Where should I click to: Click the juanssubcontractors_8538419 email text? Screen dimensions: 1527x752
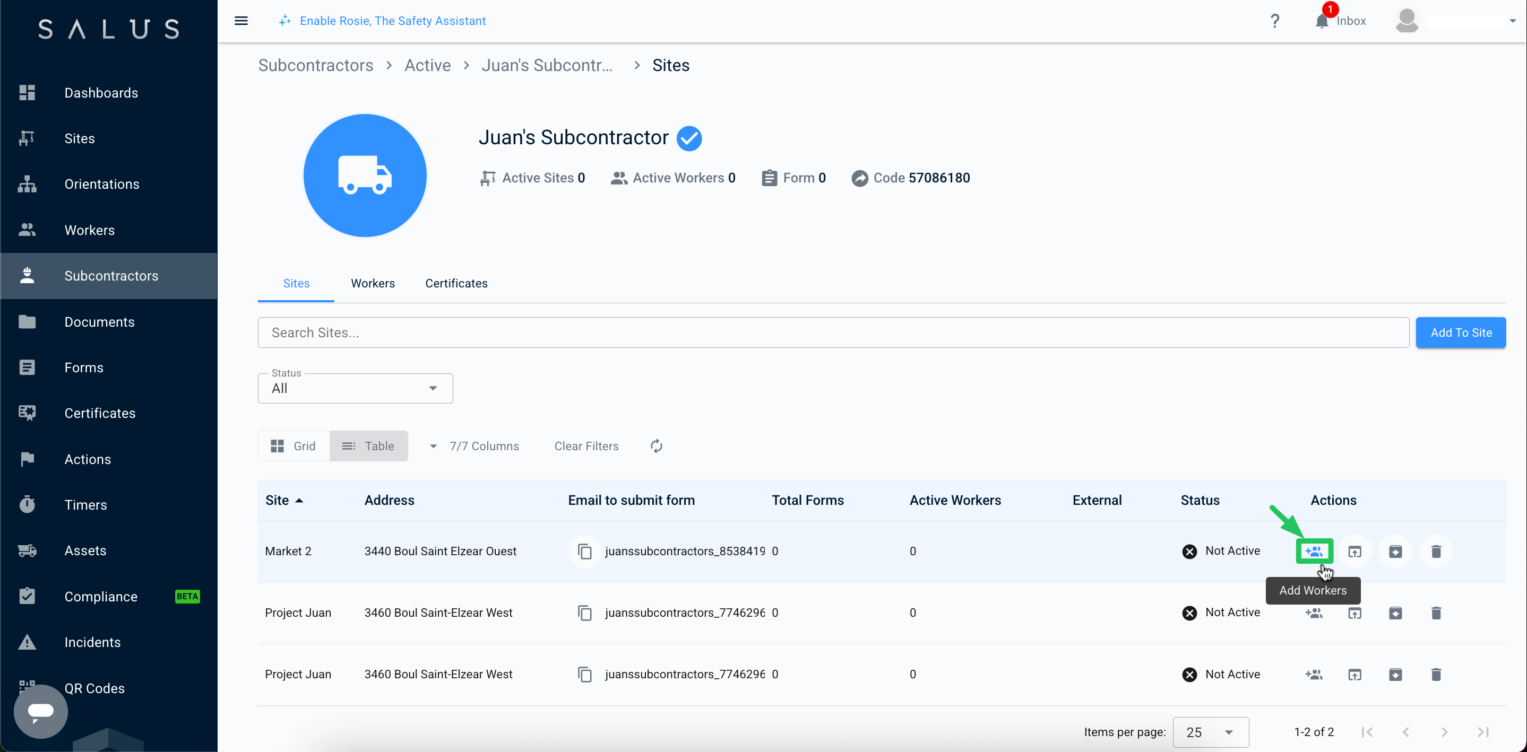(x=685, y=552)
